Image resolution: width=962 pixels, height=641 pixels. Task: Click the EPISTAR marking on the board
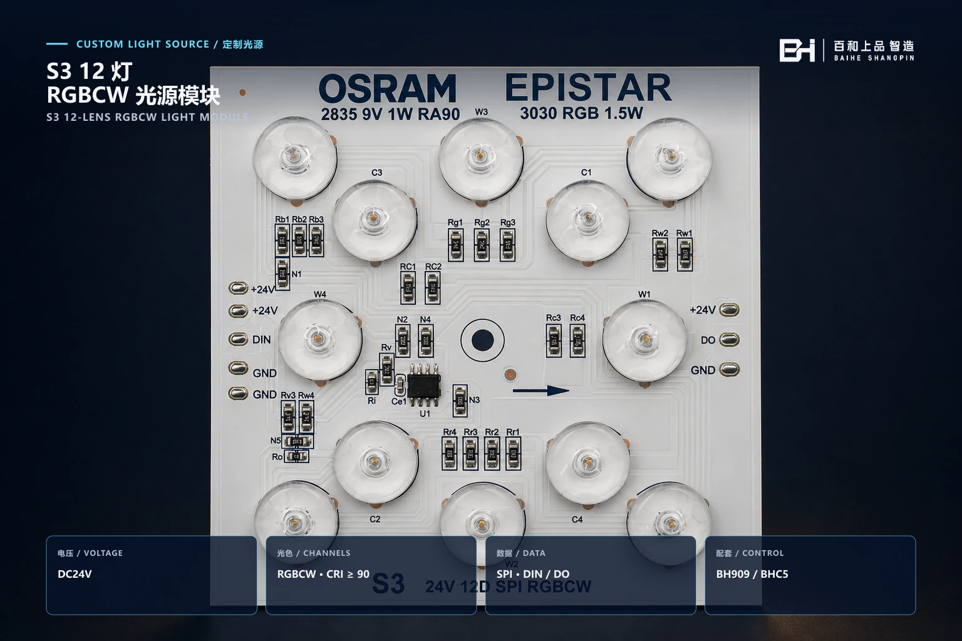[588, 88]
